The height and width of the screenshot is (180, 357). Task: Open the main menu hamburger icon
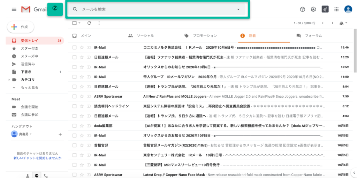pyautogui.click(x=14, y=9)
